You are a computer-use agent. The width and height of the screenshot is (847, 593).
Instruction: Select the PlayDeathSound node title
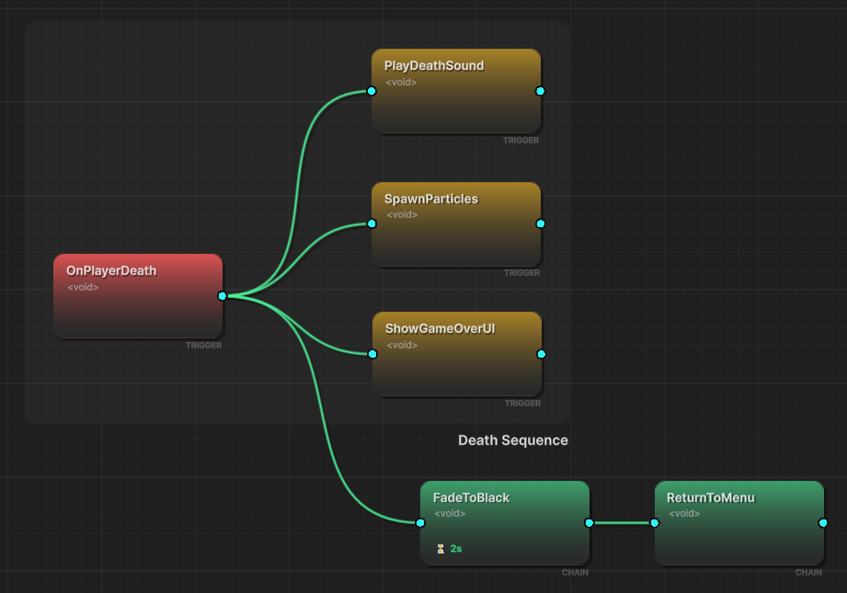click(x=434, y=66)
